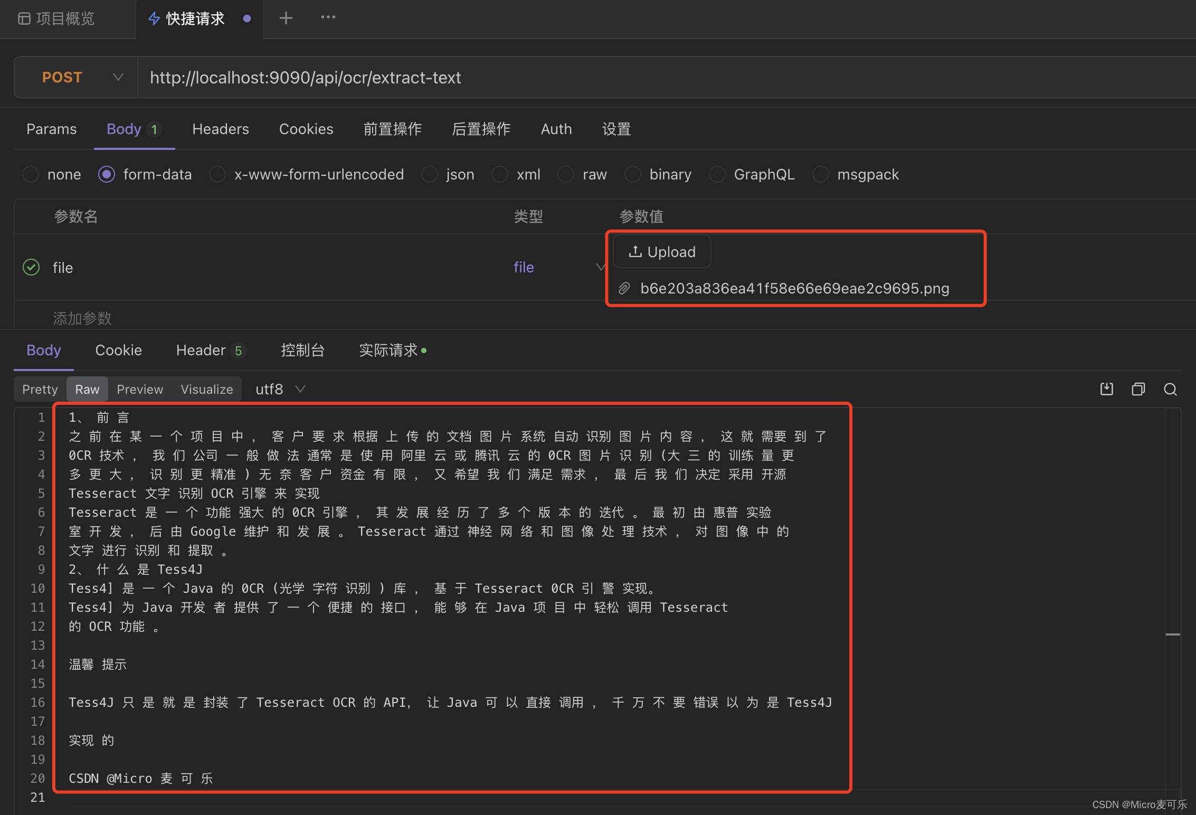Select the raw body type radio

coord(566,174)
